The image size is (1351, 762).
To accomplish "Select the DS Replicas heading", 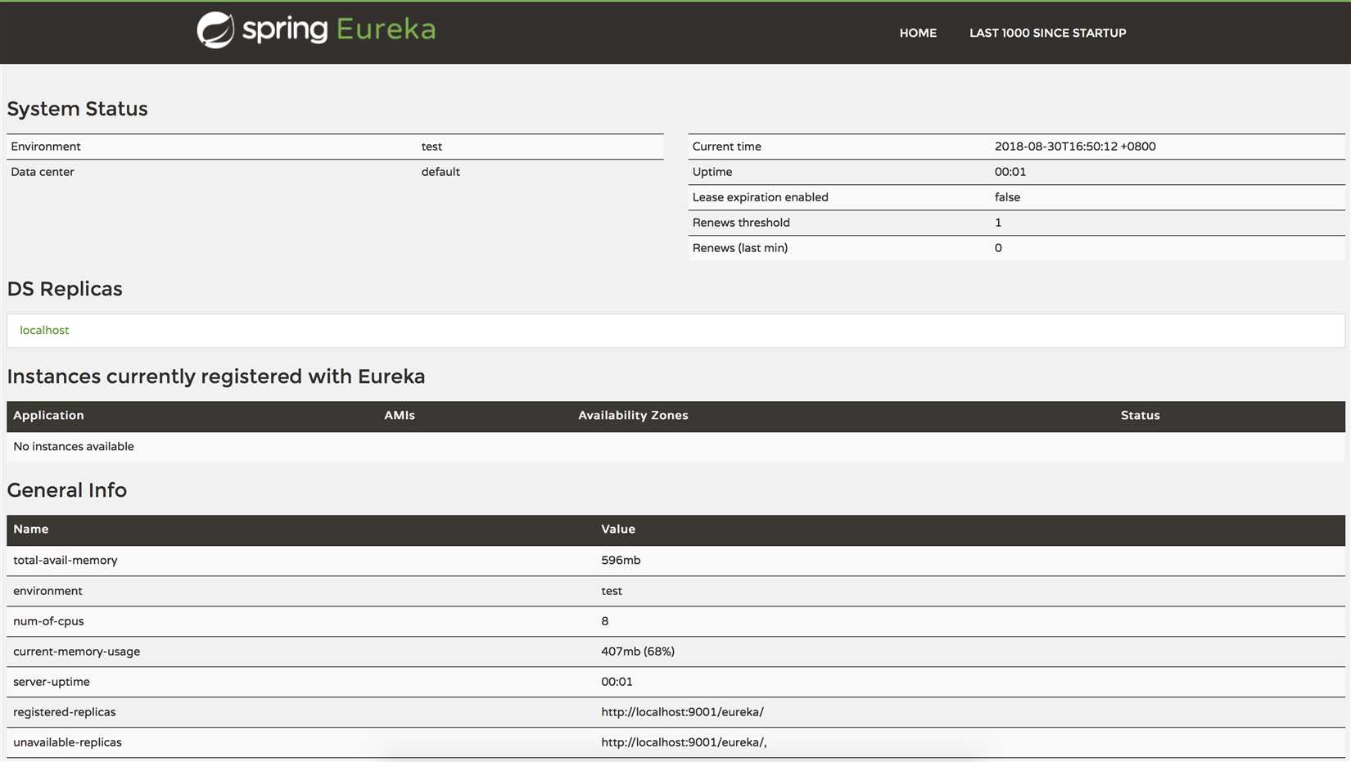I will click(65, 289).
